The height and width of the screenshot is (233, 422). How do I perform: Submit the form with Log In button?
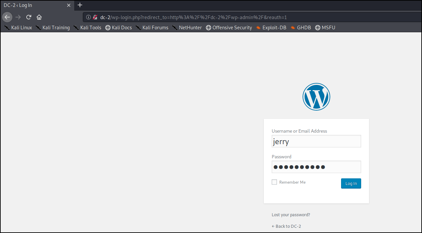pyautogui.click(x=351, y=183)
